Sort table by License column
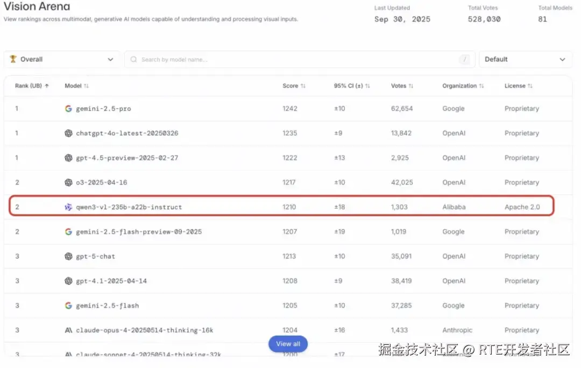581x368 pixels. coord(519,86)
